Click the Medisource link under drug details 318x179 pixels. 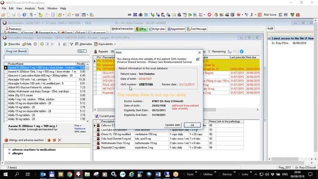[x=79, y=129]
